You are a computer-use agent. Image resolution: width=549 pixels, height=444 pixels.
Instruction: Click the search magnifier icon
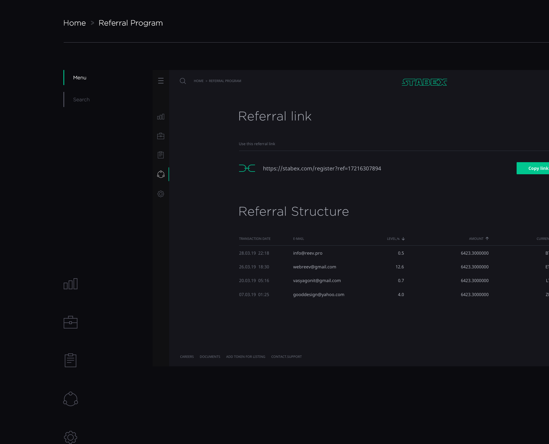pyautogui.click(x=183, y=81)
